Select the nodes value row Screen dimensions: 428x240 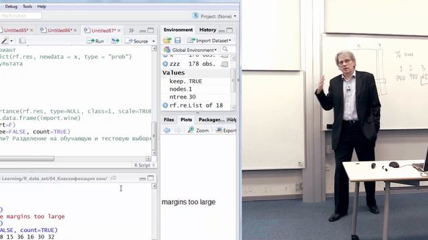coord(196,89)
